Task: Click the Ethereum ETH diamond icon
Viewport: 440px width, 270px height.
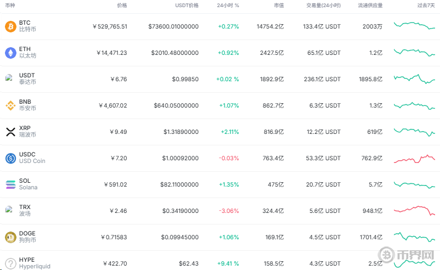Action: click(10, 53)
